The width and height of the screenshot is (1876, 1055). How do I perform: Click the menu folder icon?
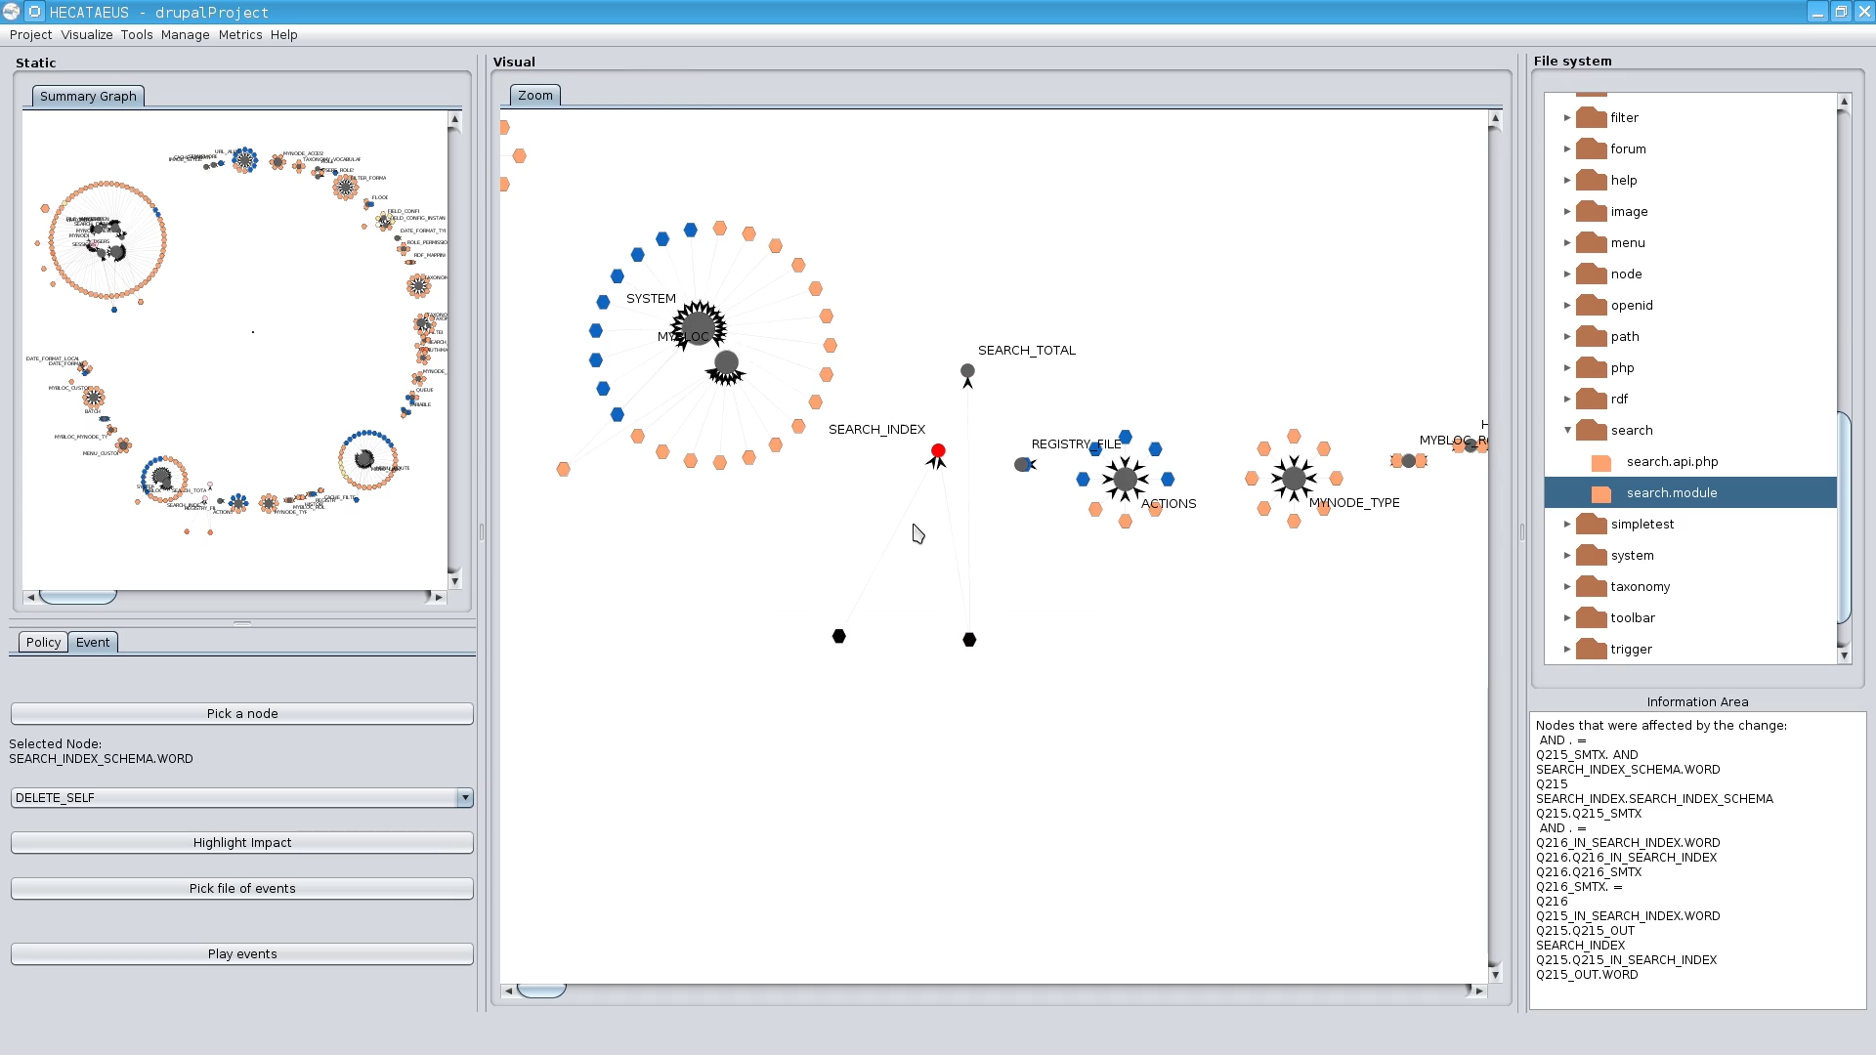coord(1592,242)
